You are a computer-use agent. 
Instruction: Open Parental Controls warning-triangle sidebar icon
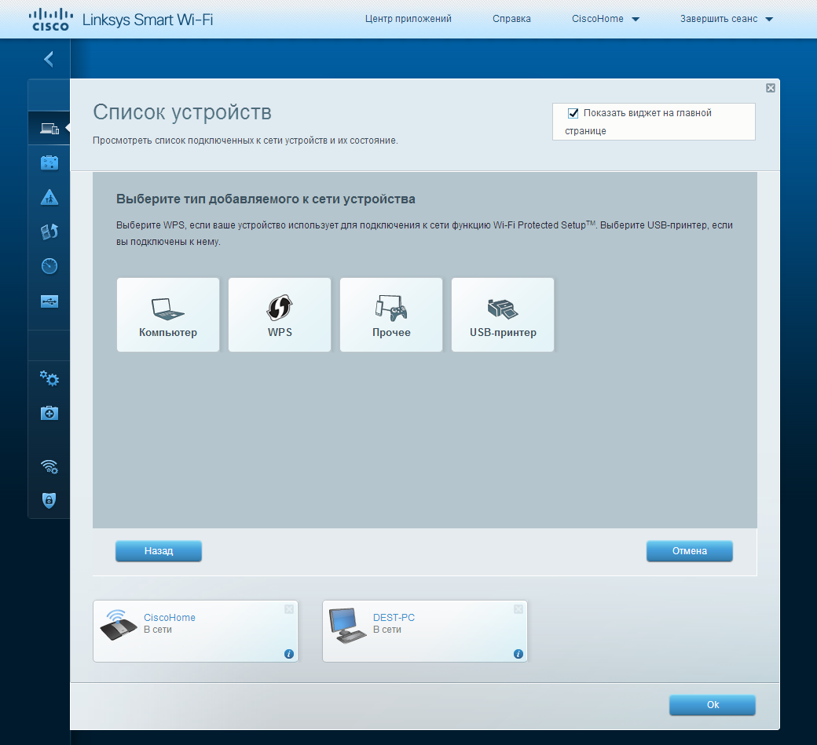(x=49, y=197)
